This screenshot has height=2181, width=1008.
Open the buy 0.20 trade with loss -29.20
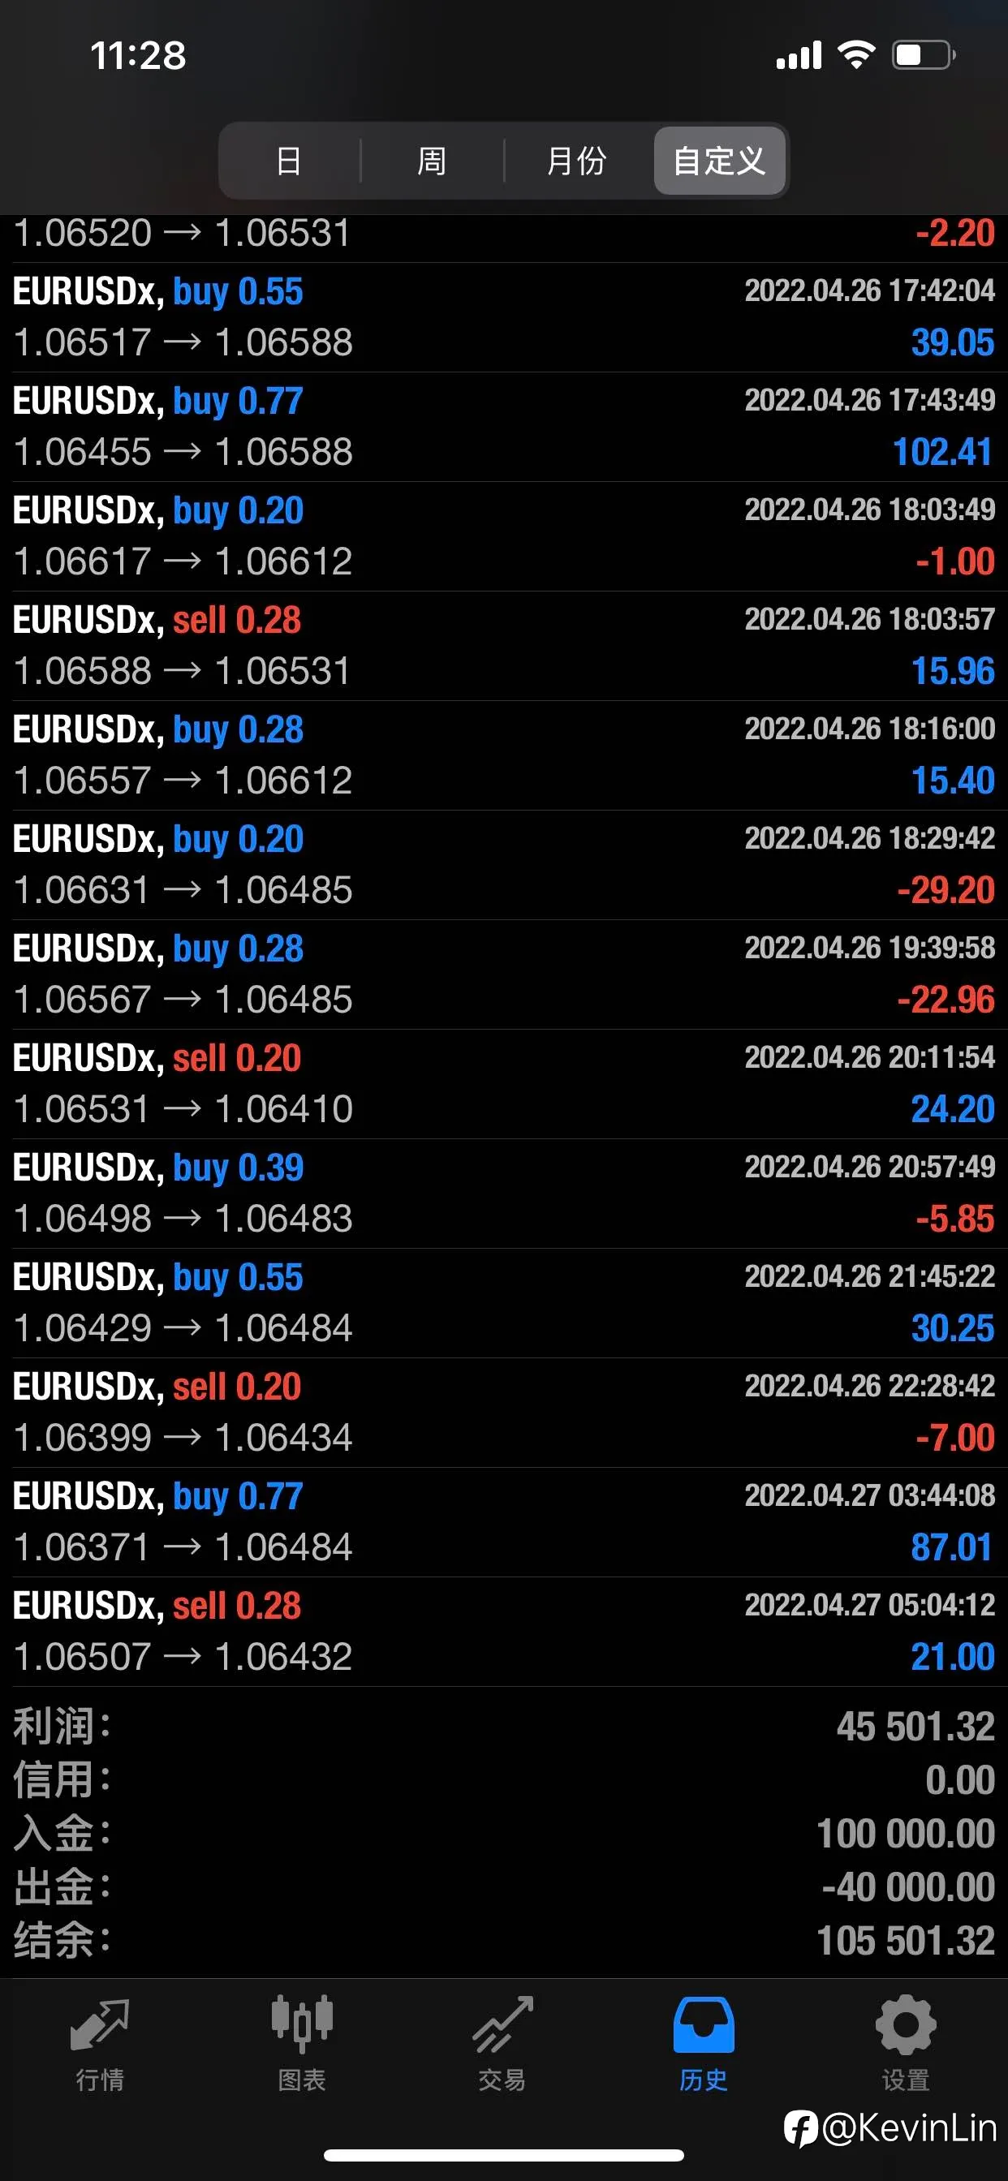504,865
